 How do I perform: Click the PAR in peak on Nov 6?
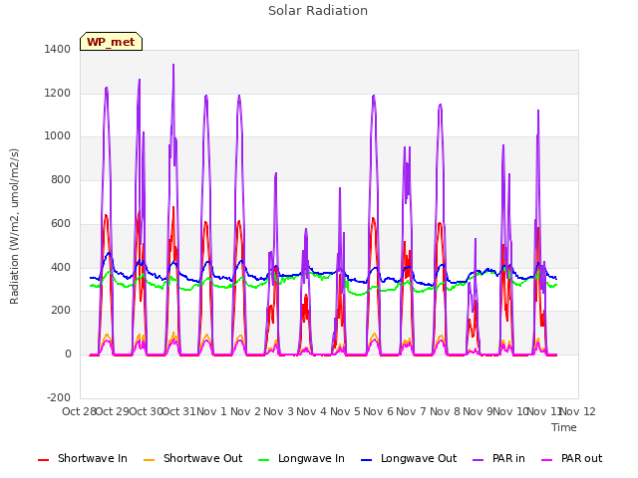tap(374, 96)
